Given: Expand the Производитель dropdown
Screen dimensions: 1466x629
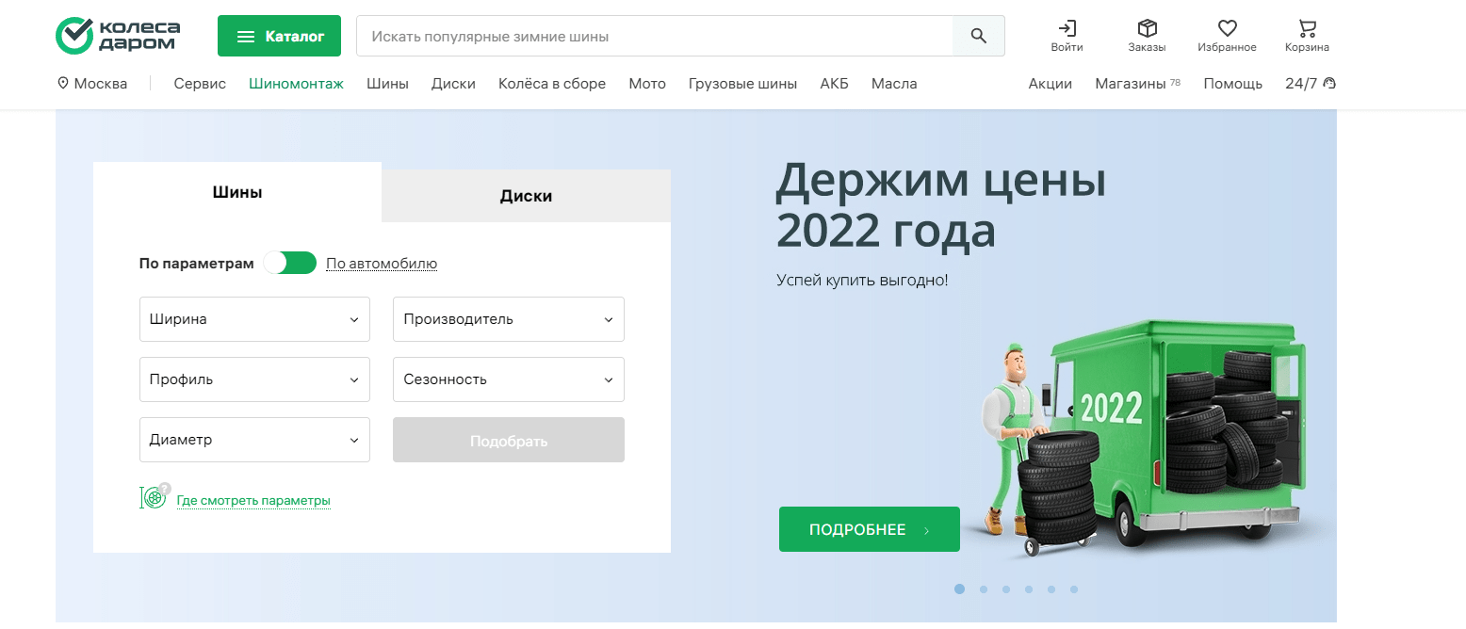Looking at the screenshot, I should point(509,319).
